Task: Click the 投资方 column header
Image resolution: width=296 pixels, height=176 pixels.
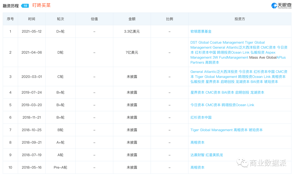Action: pyautogui.click(x=240, y=19)
